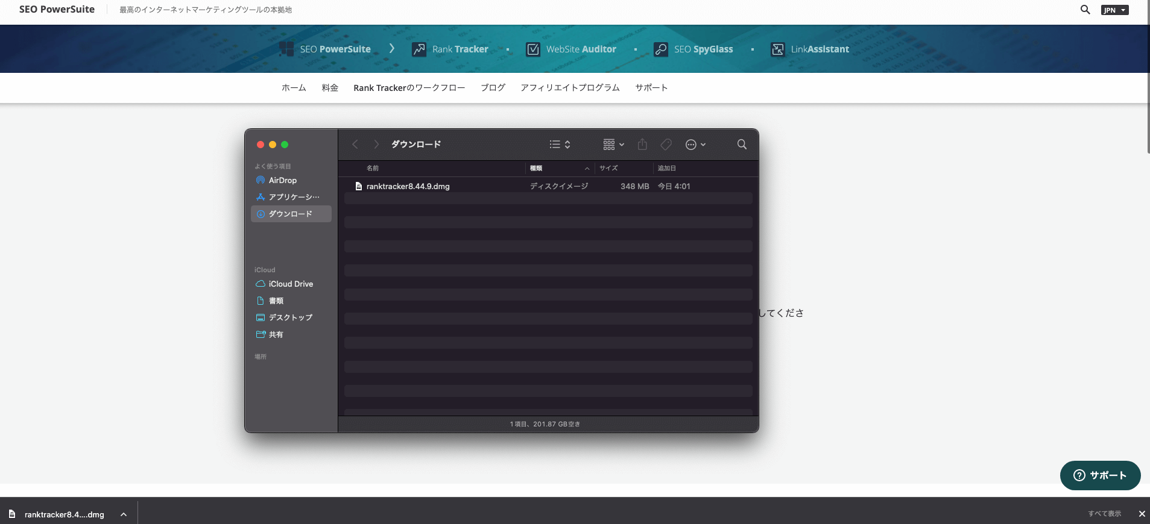Open the サポート navigation menu item
Screen dimensions: 1150x524
[651, 88]
